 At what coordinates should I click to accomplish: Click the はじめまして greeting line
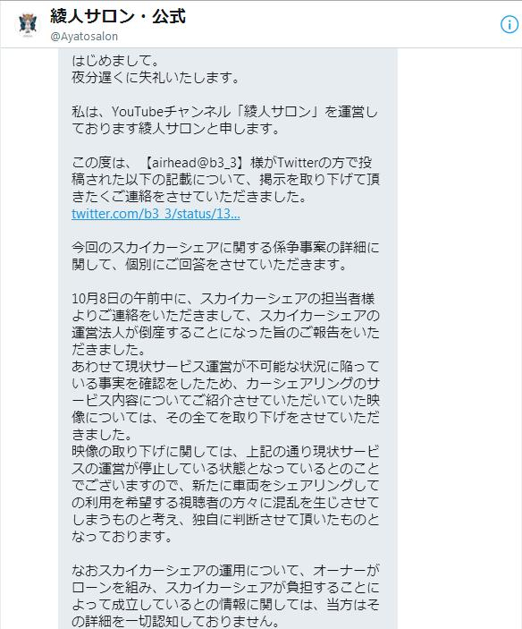[116, 61]
